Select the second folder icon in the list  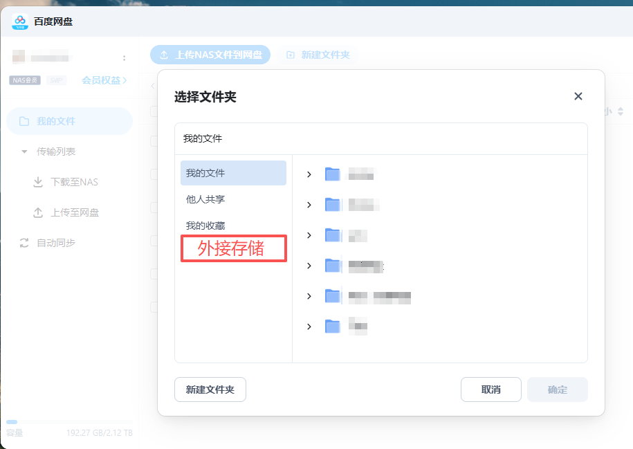point(333,204)
